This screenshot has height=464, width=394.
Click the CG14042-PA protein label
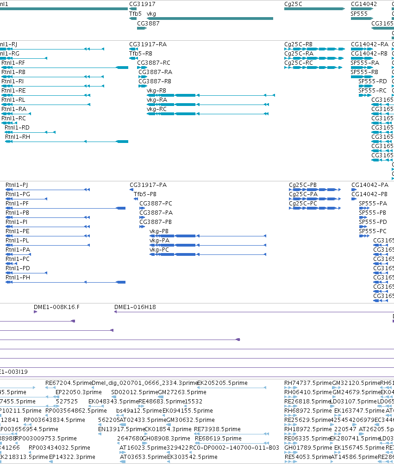click(x=370, y=185)
